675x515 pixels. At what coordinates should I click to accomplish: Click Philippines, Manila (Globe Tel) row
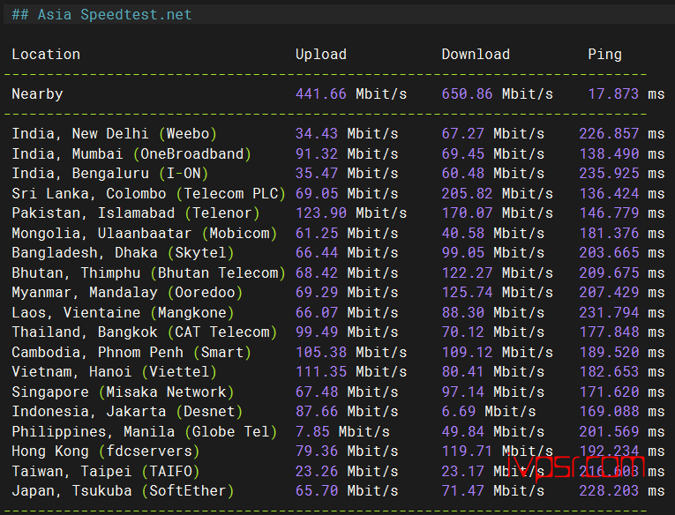[x=338, y=431]
